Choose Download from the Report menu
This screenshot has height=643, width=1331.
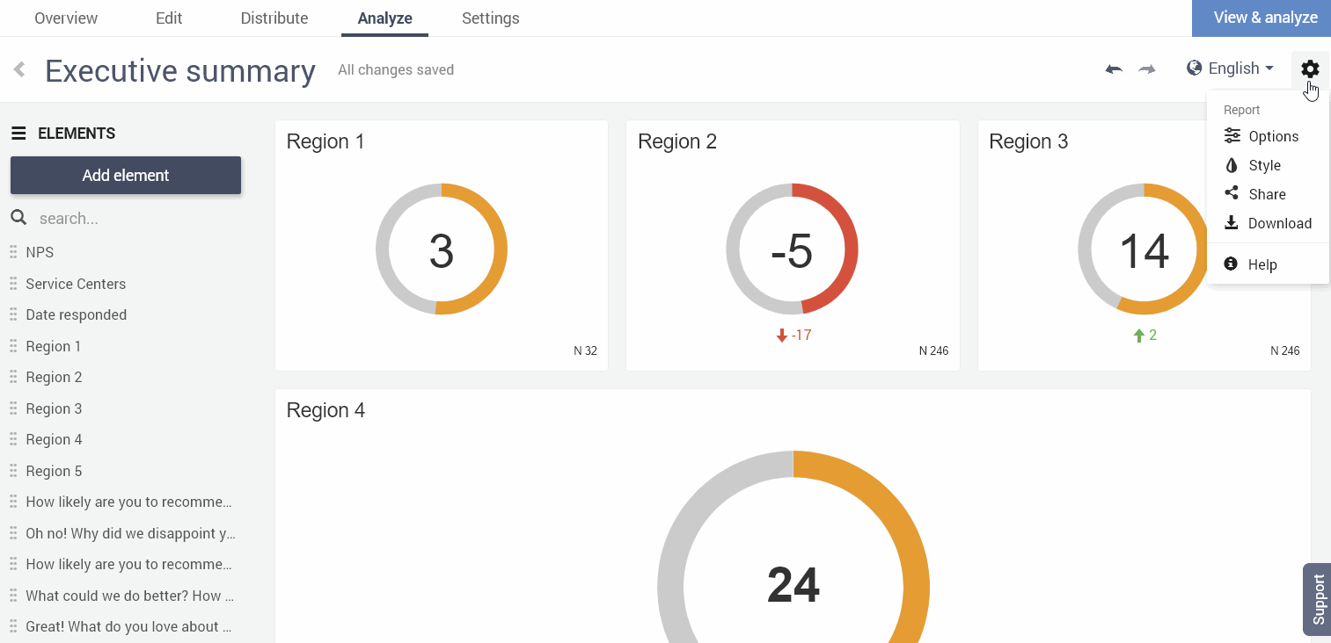pos(1268,223)
